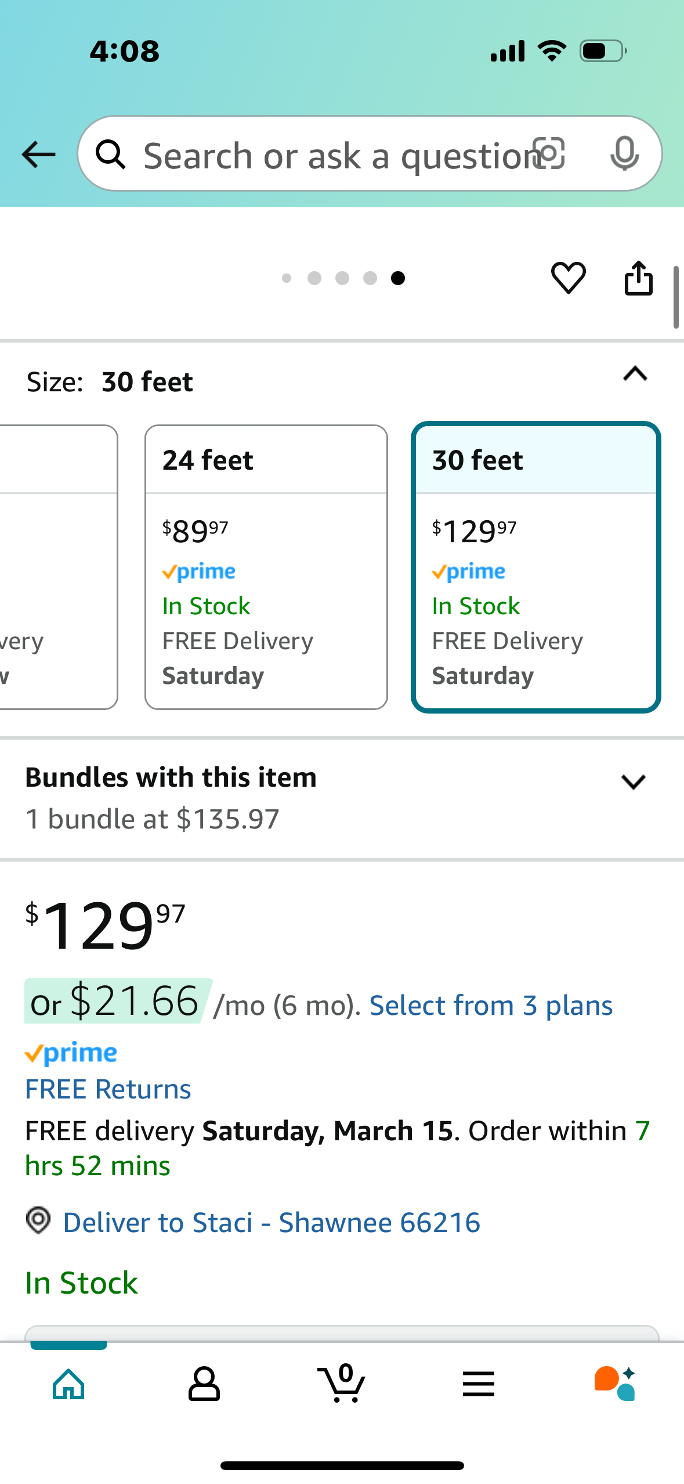
Task: Go to the Home tab
Action: click(x=68, y=1384)
